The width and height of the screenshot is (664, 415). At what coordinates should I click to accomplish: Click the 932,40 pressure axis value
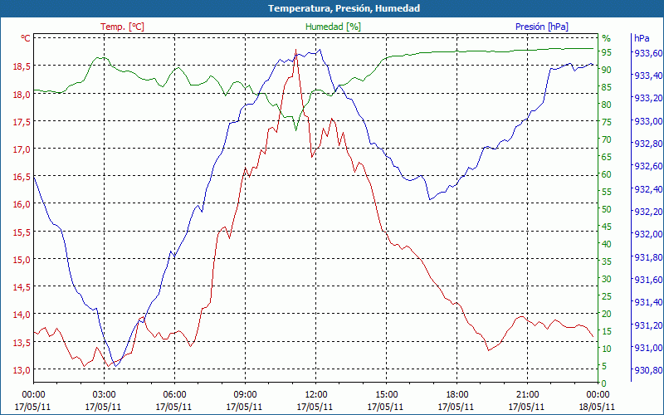click(x=647, y=189)
